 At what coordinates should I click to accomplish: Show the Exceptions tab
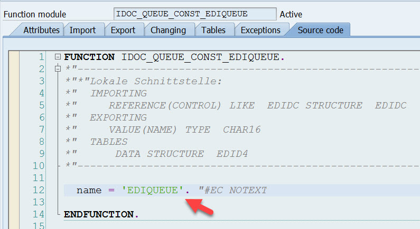coord(260,30)
